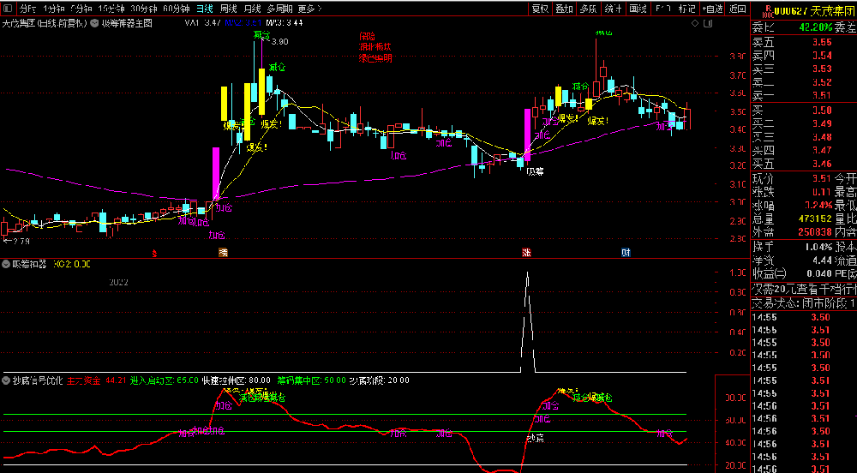Toggle 叠加 overlay mode
This screenshot has width=857, height=473.
point(564,9)
